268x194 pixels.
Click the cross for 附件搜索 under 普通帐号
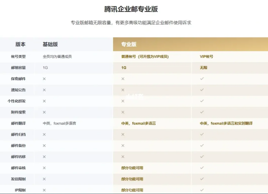click(x=122, y=112)
